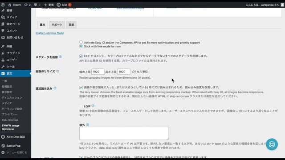Screen dimensions: 285x160
Task: Toggle the LQIP checkbox
Action: pos(81,106)
